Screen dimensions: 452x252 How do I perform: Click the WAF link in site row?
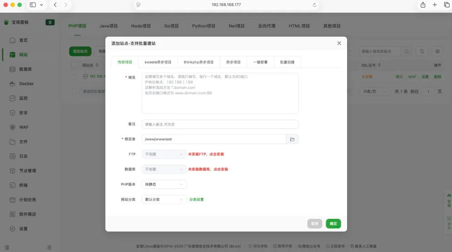click(x=412, y=77)
